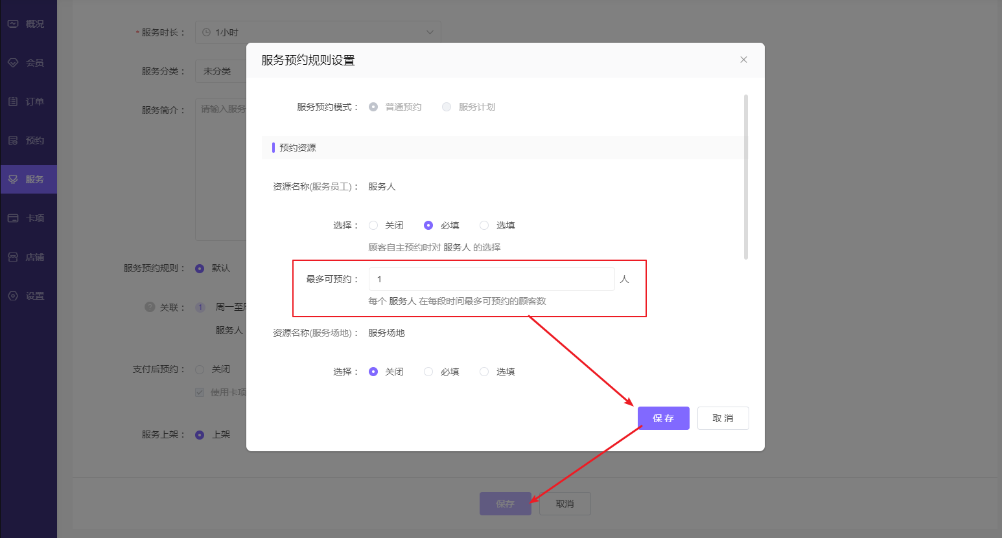Click 预约 menu label in sidebar
Viewport: 1002px width, 538px height.
[x=35, y=140]
